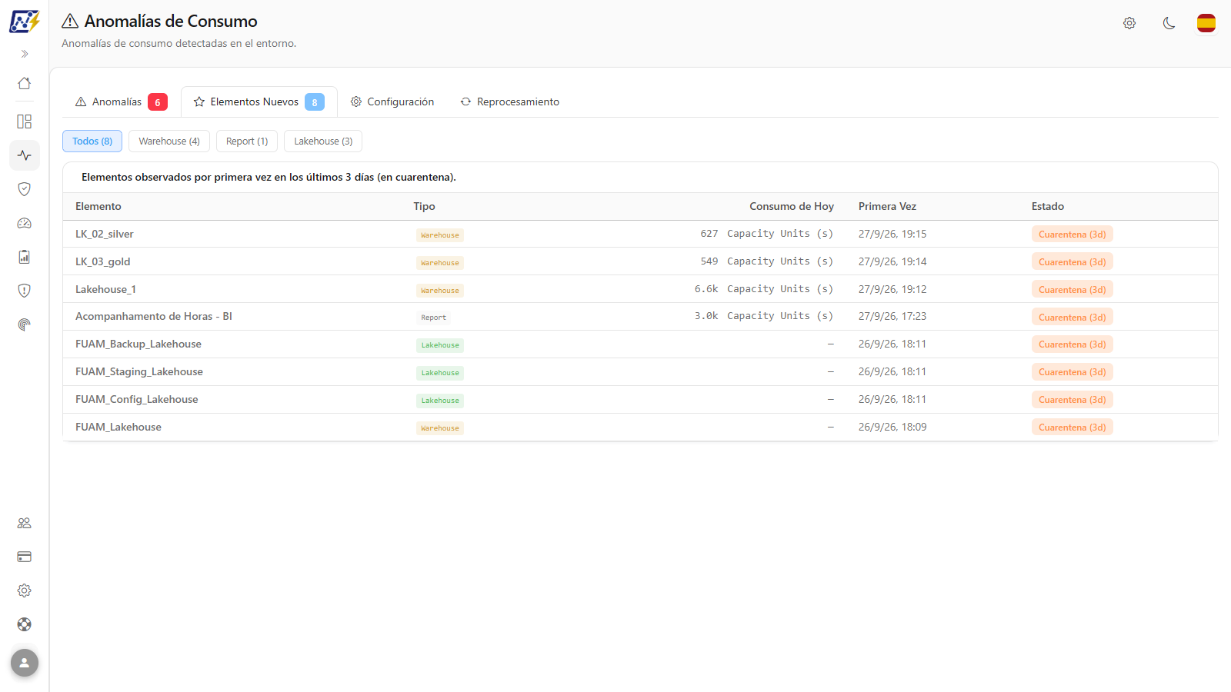Open the shield checkmark icon in the sidebar
The image size is (1231, 692).
[25, 189]
